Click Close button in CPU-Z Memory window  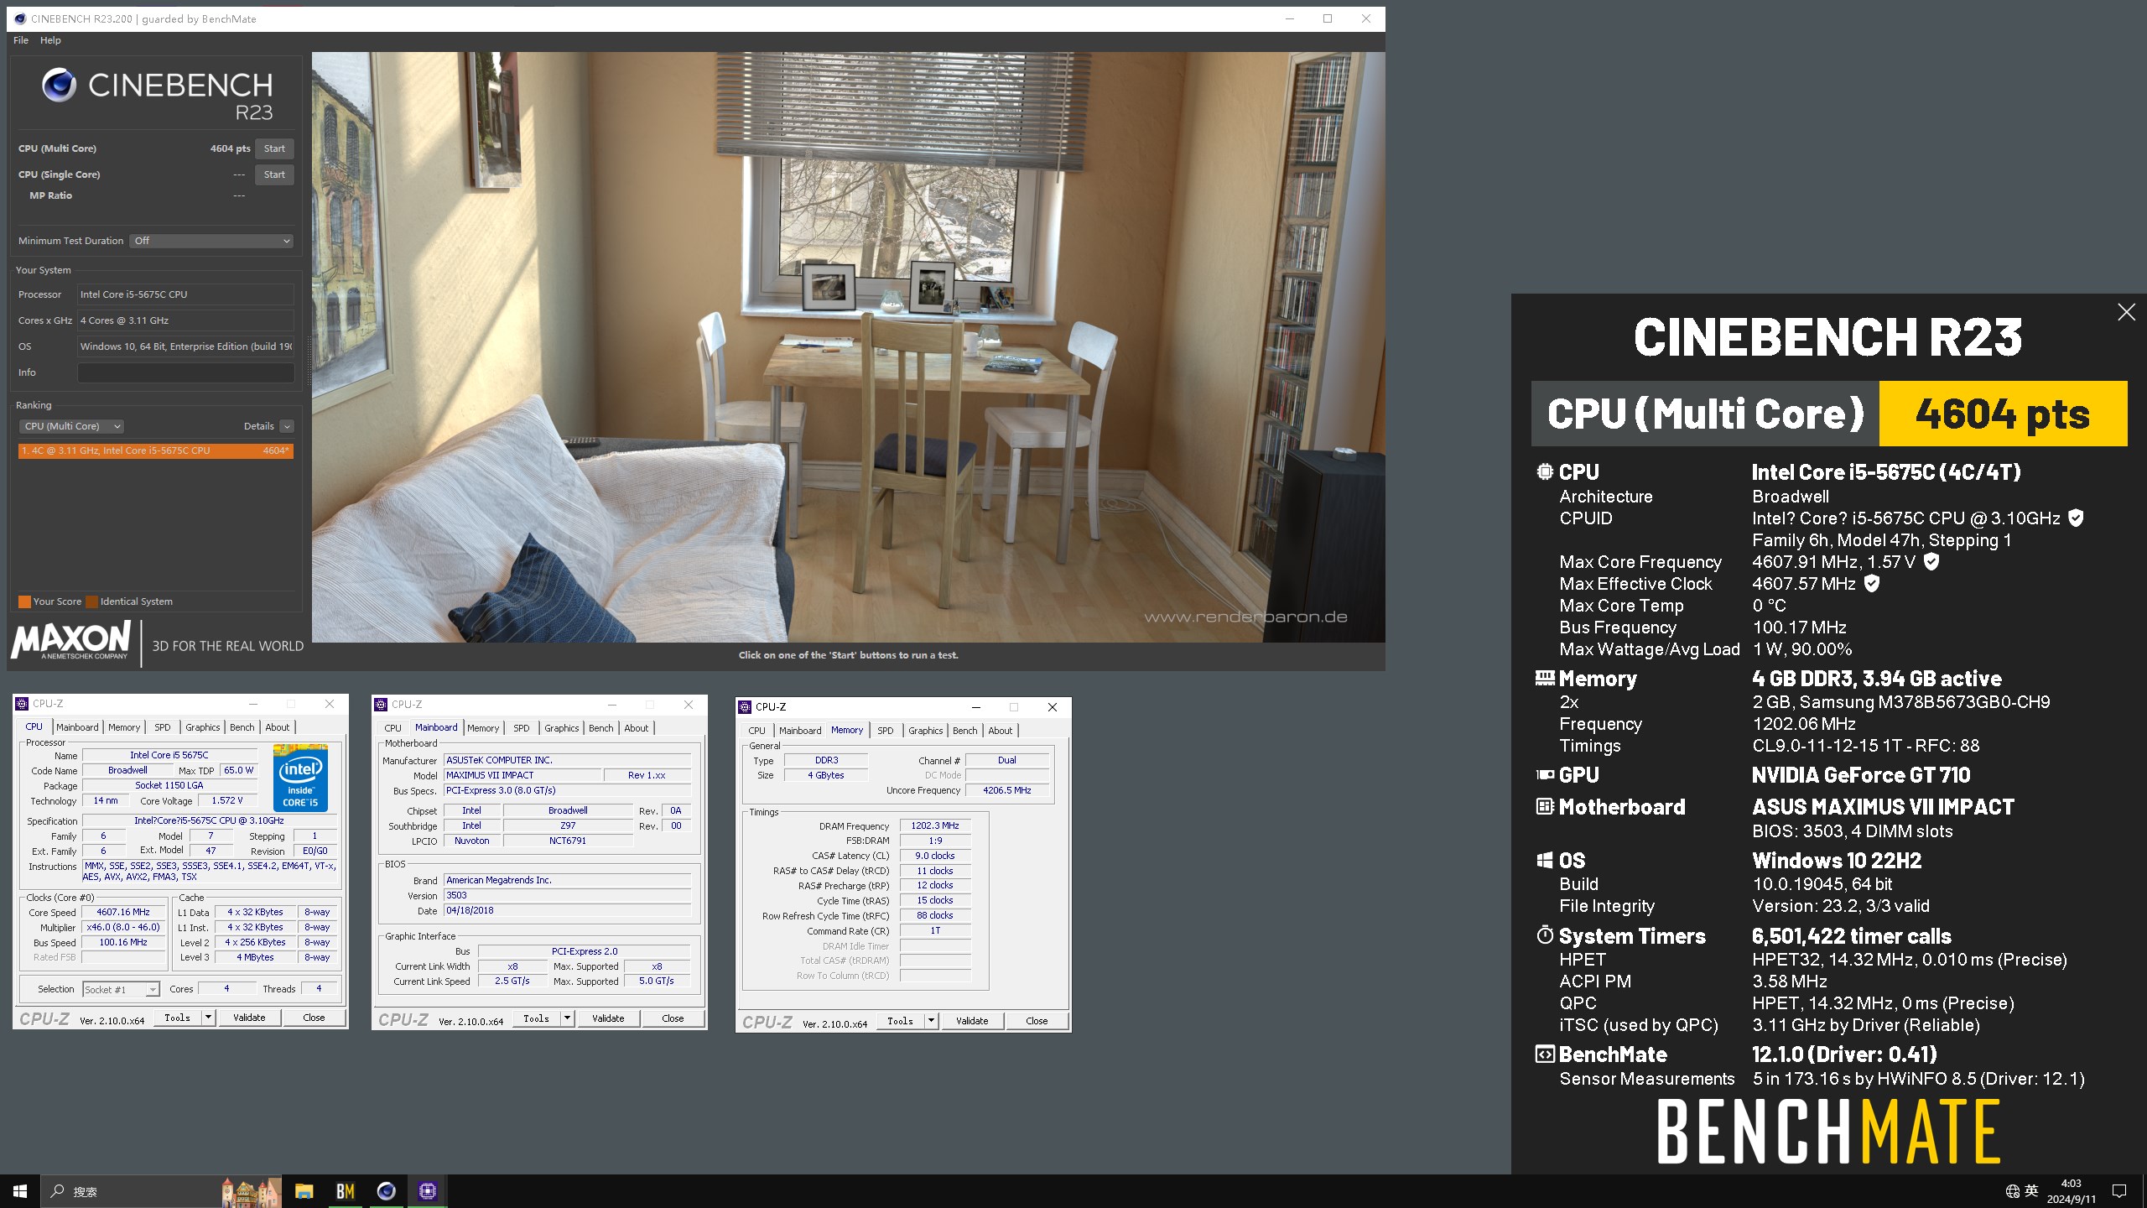pyautogui.click(x=1037, y=1021)
